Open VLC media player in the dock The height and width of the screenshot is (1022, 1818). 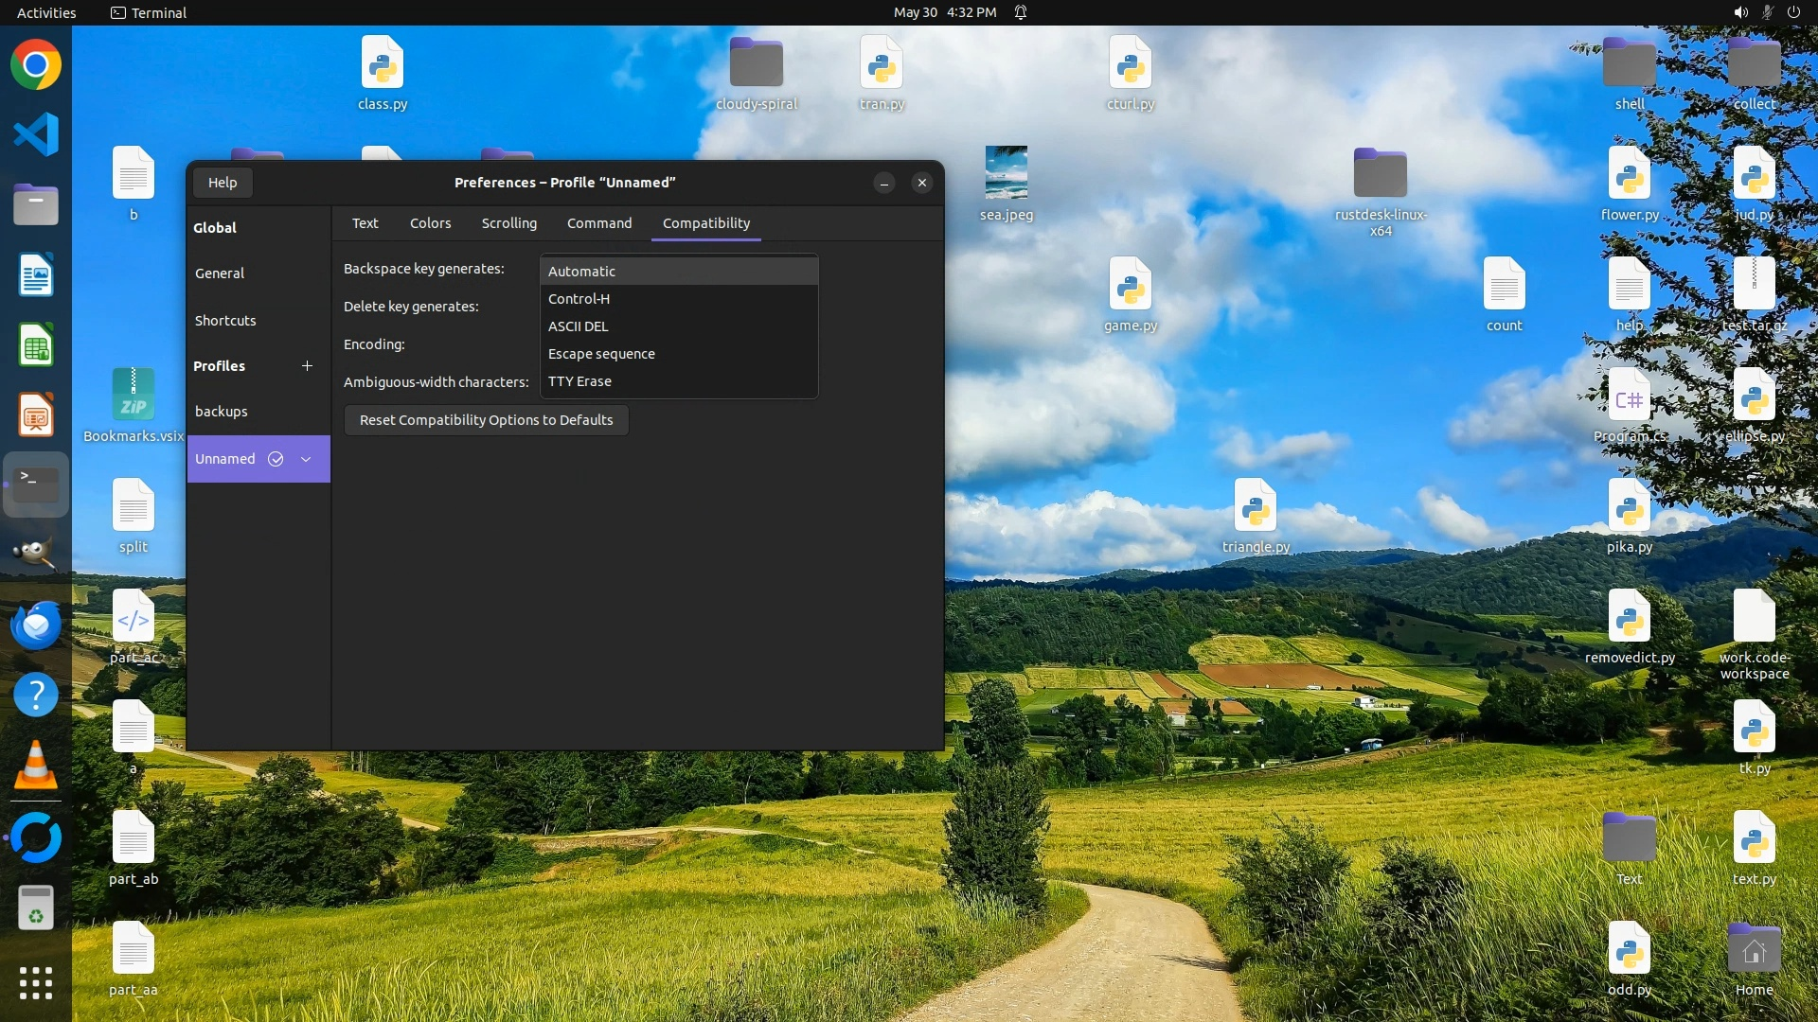tap(36, 766)
